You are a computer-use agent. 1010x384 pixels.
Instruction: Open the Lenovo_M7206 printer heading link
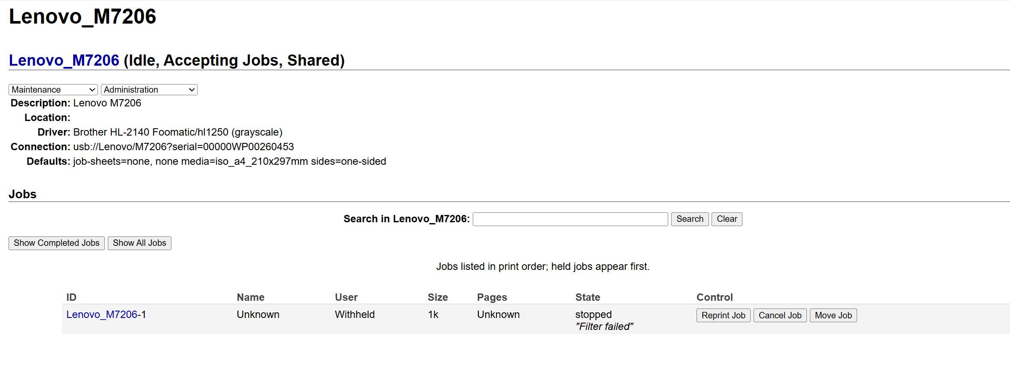tap(64, 60)
